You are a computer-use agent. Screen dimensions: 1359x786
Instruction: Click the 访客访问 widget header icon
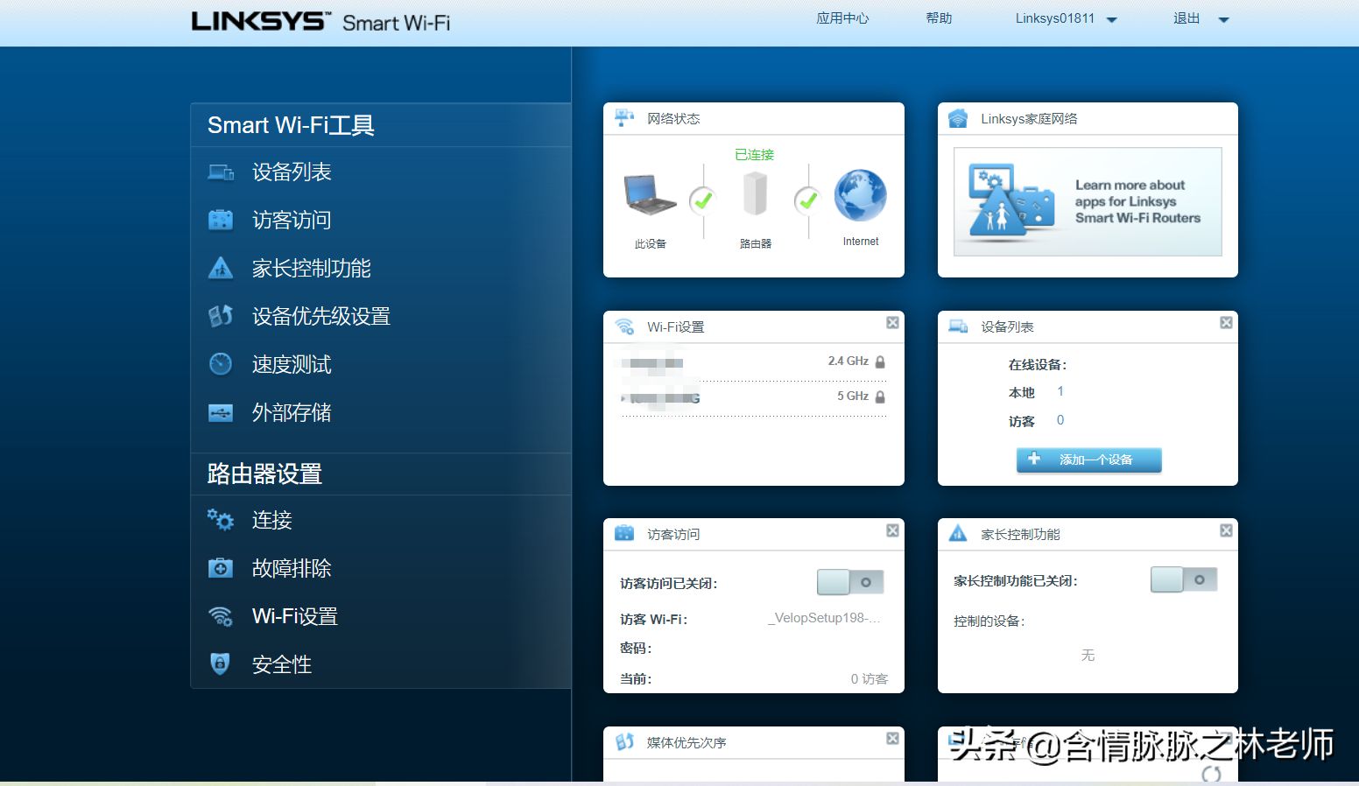click(x=624, y=534)
